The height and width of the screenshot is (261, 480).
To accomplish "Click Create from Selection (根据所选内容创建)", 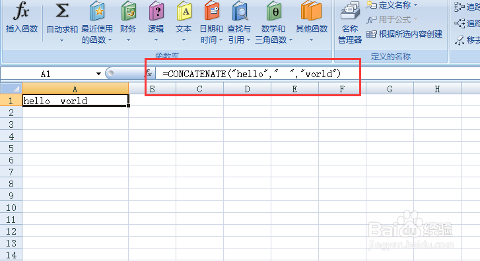I will (404, 34).
